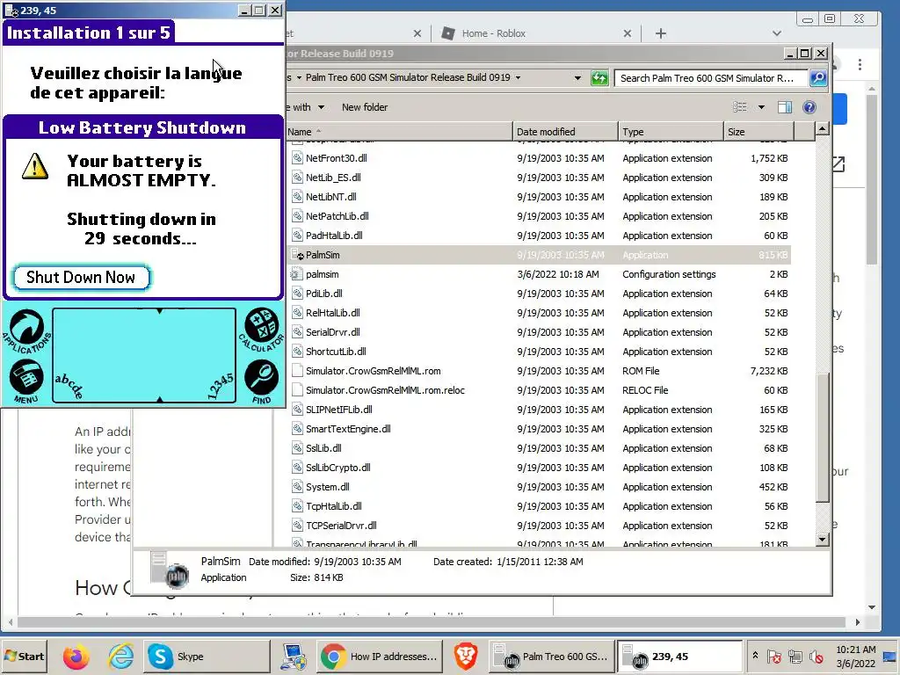This screenshot has width=900, height=675.
Task: Open the address bar history dropdown
Action: pos(577,77)
